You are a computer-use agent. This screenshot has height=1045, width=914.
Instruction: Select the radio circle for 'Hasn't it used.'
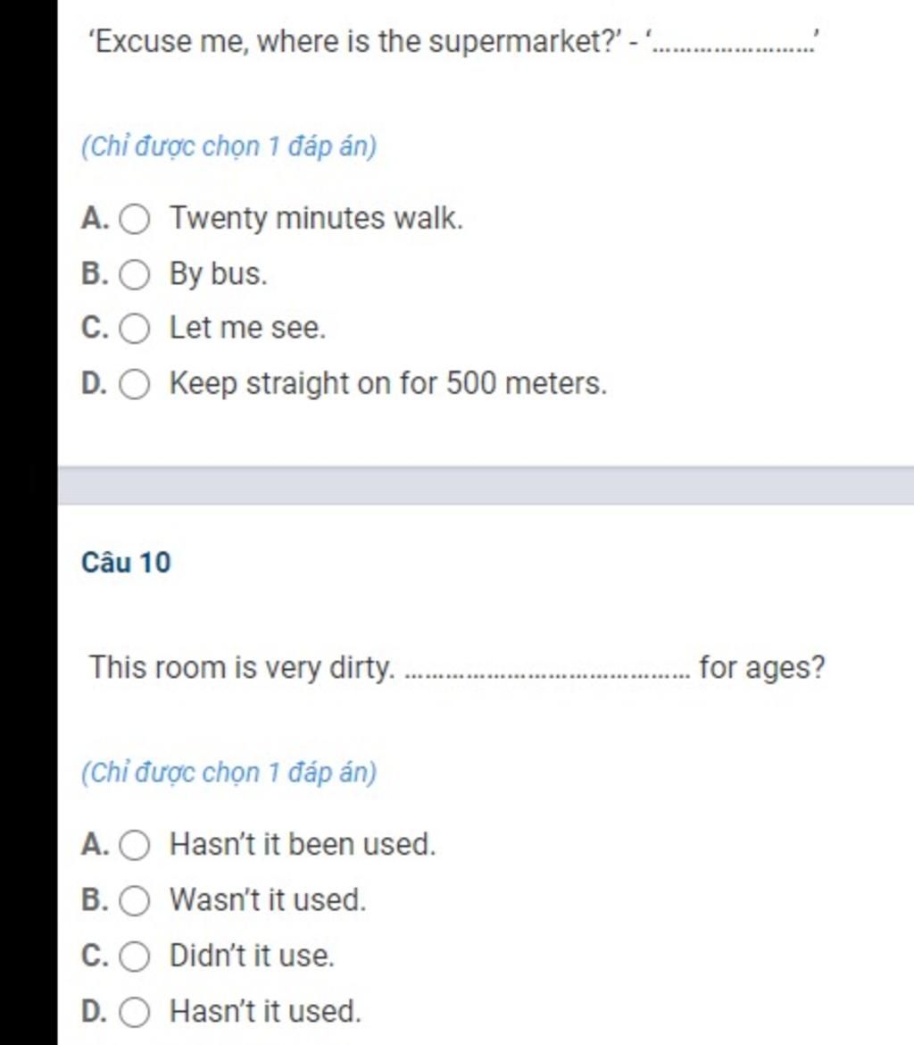click(x=135, y=1012)
